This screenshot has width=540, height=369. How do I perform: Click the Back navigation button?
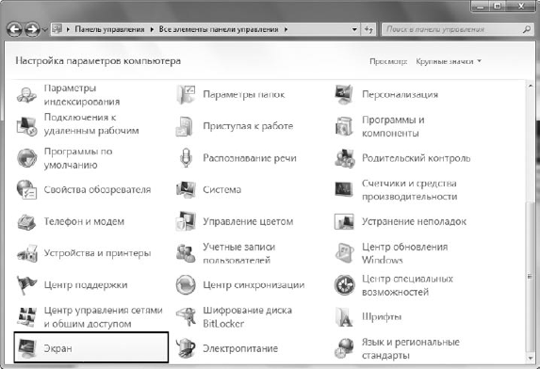tap(14, 29)
